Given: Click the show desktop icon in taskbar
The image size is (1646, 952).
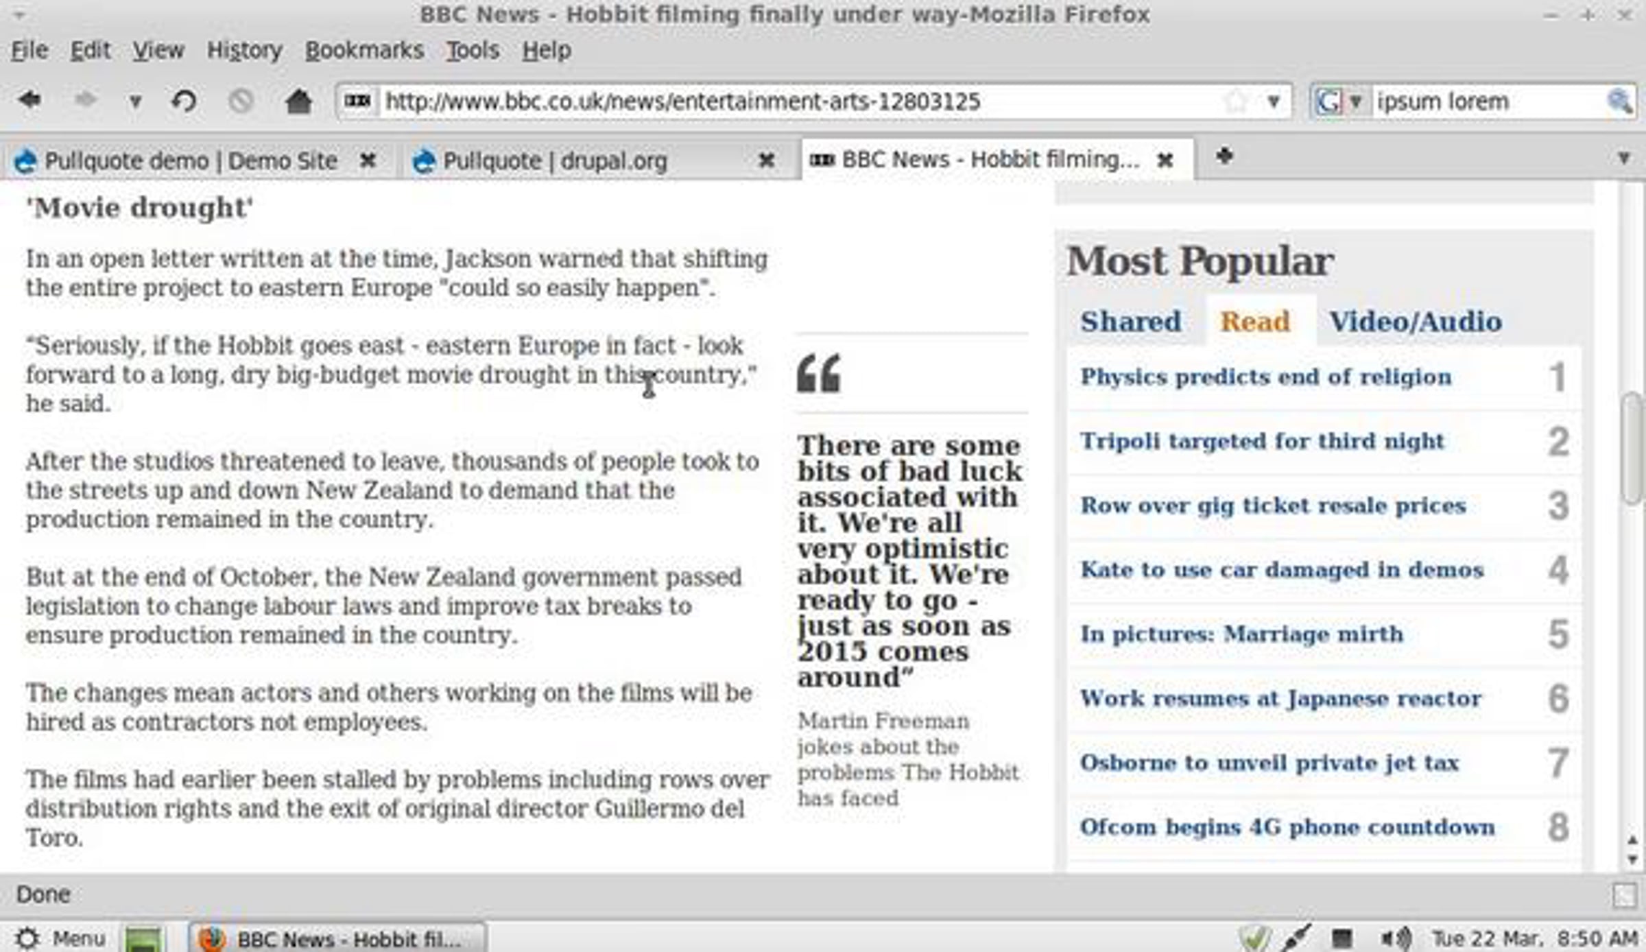Looking at the screenshot, I should 143,938.
